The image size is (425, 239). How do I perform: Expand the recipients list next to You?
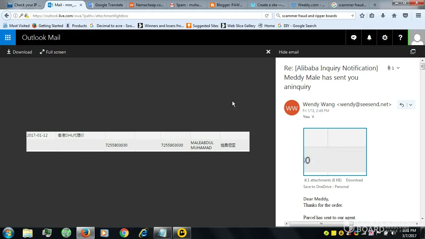313,117
